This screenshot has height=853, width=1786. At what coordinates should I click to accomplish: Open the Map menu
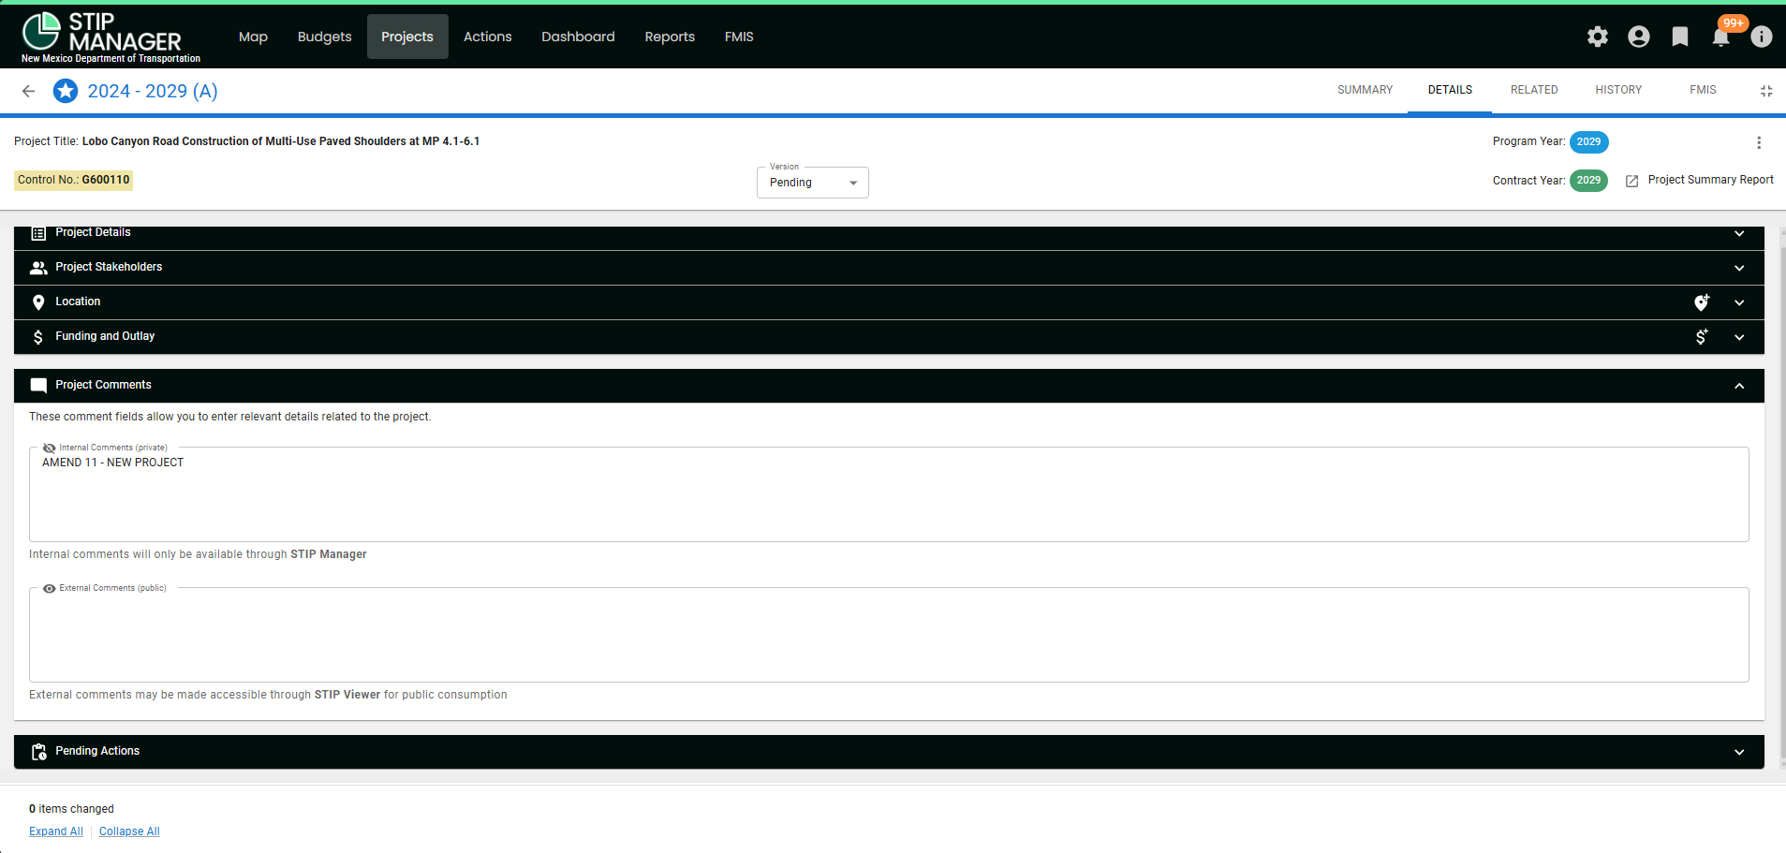[253, 37]
